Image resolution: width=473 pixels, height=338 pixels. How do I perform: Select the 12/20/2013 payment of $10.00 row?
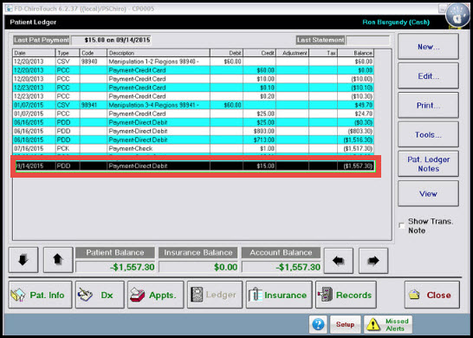coord(193,79)
